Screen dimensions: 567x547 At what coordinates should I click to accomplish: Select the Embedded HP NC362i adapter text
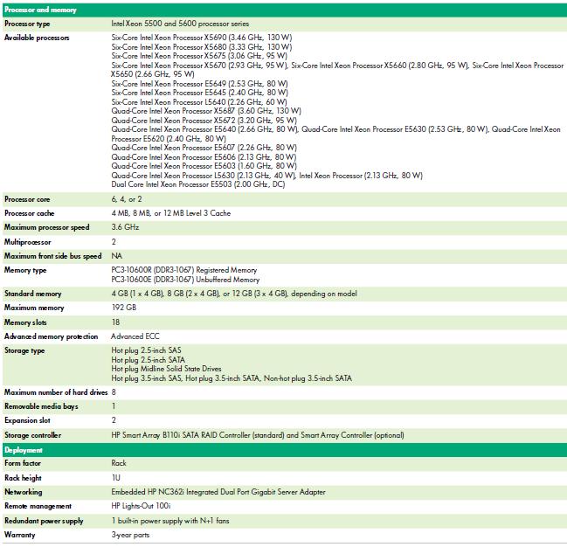pos(218,492)
